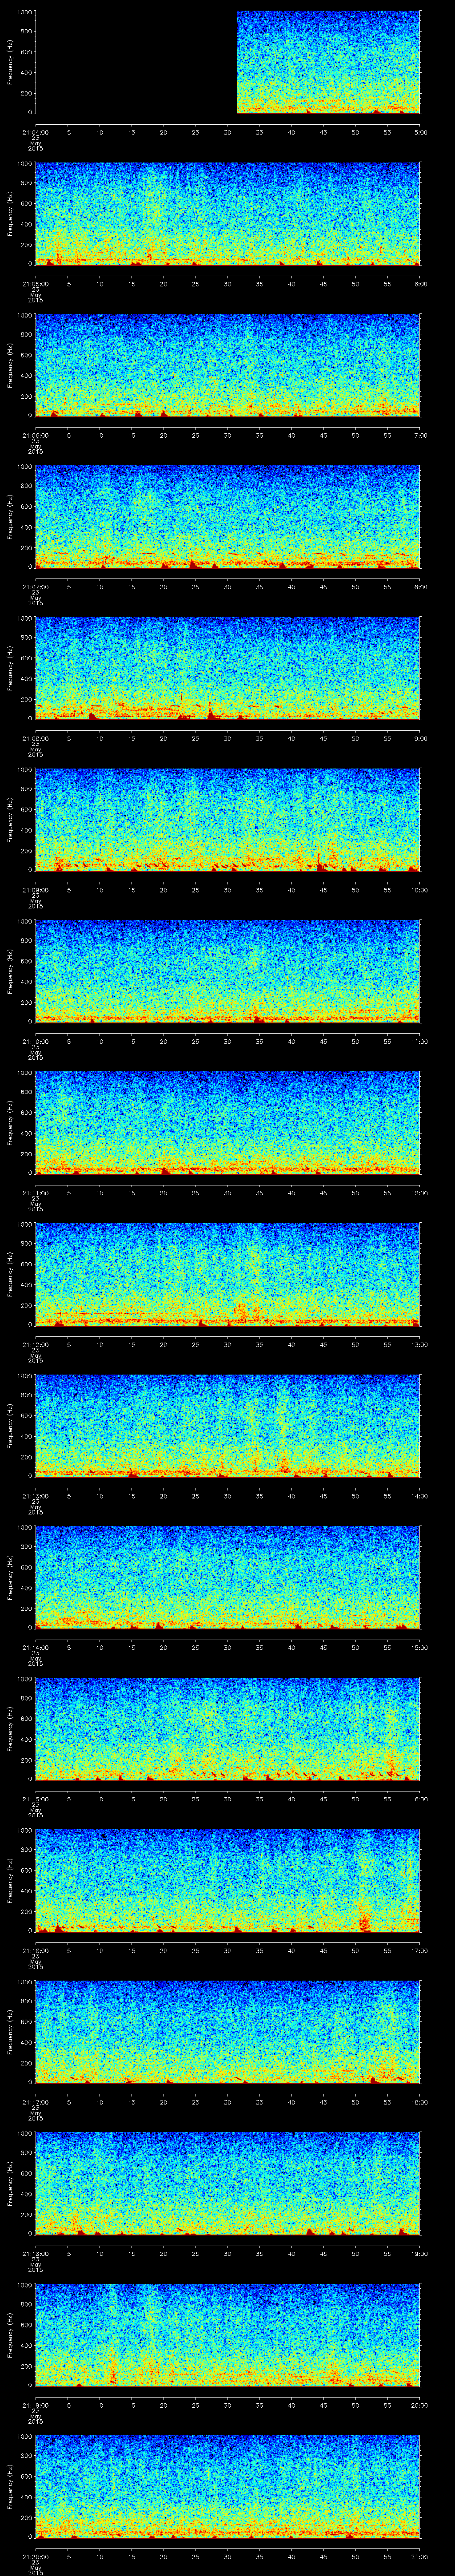The height and width of the screenshot is (2576, 455).
Task: Click the 21:07:00 start time label
Action: tap(35, 586)
